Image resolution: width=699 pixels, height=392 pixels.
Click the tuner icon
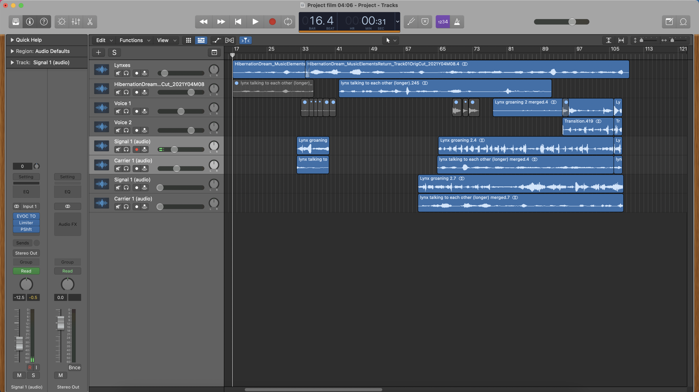pyautogui.click(x=411, y=21)
